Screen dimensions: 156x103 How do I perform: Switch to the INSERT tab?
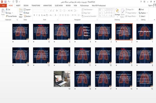coord(18,5)
